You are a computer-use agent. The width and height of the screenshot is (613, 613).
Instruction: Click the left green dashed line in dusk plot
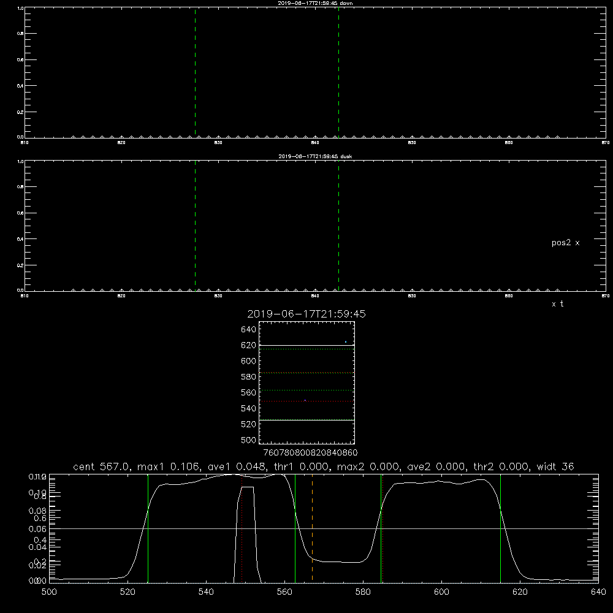[195, 226]
